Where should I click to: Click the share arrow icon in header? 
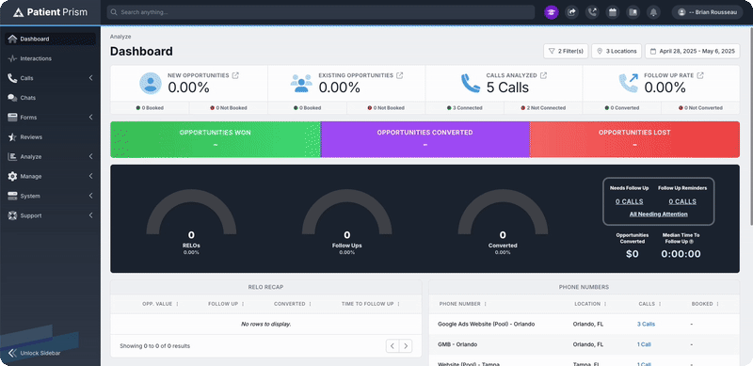click(571, 12)
